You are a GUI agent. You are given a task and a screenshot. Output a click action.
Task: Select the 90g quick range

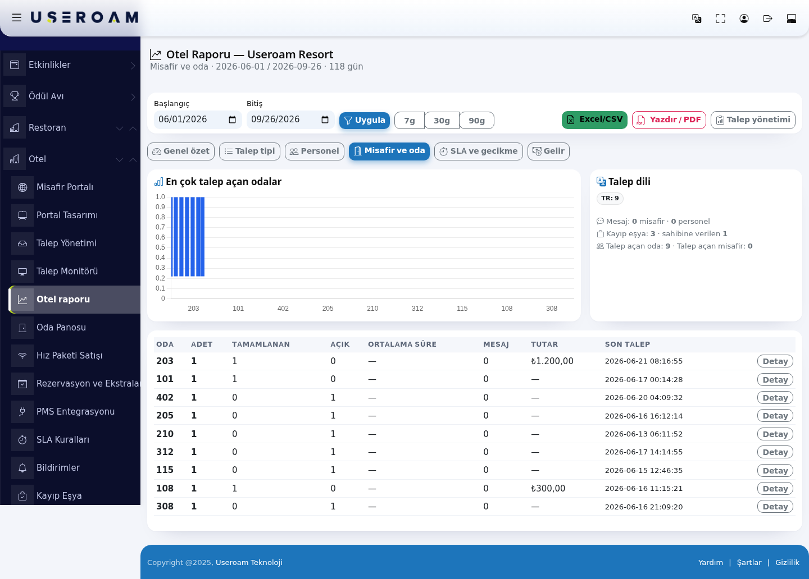(476, 121)
